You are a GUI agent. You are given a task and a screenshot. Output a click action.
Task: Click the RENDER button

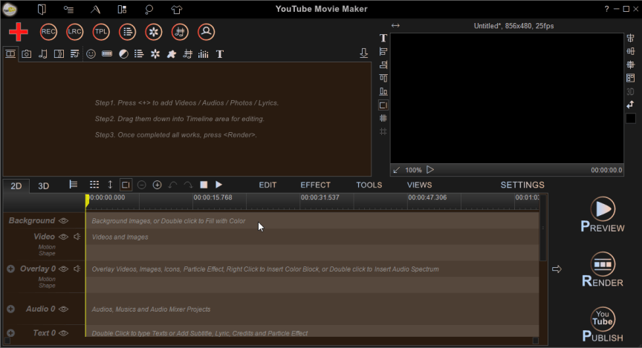603,270
